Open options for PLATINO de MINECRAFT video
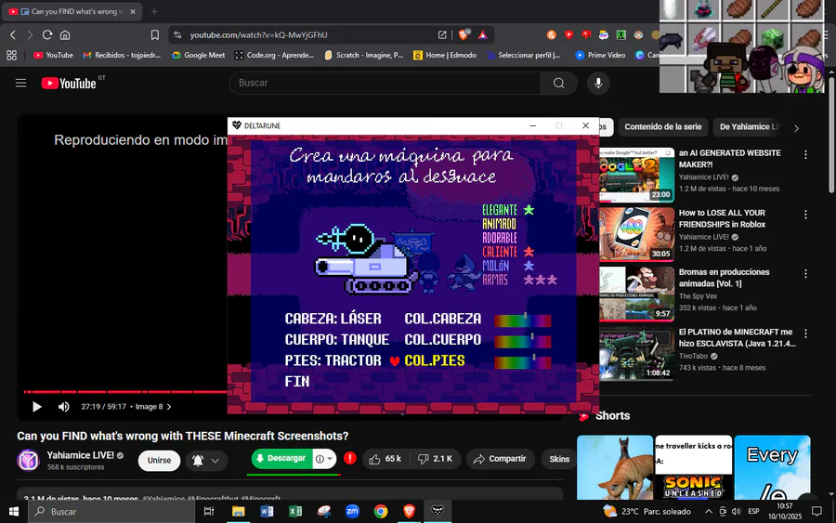836x523 pixels. pyautogui.click(x=805, y=333)
